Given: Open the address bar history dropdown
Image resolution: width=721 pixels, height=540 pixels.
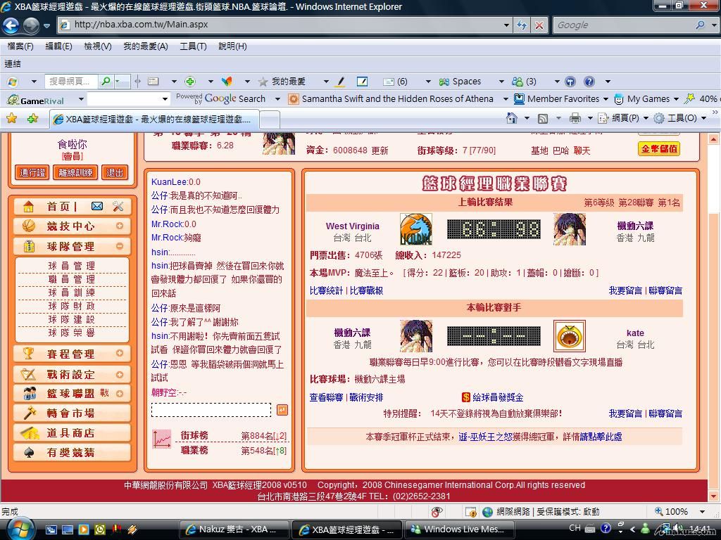Looking at the screenshot, I should click(506, 25).
